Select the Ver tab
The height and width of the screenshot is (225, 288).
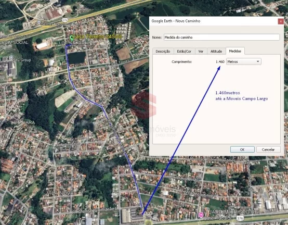[201, 52]
